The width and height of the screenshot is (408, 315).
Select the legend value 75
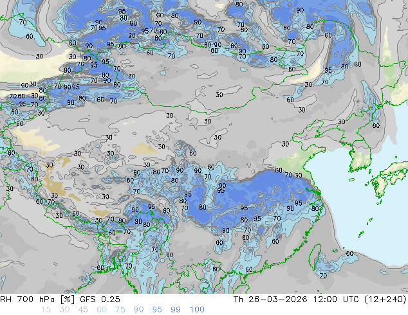click(120, 310)
